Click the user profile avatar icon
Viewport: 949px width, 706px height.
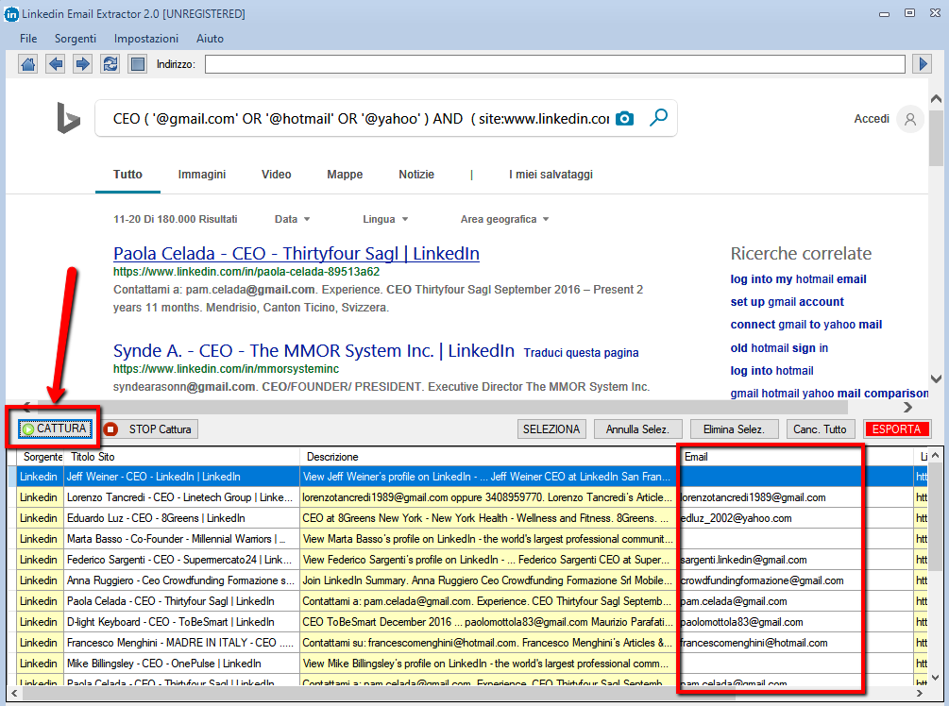910,119
